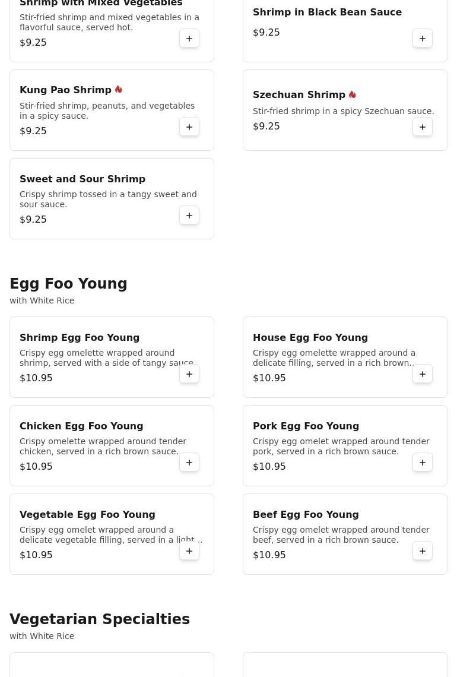This screenshot has height=677, width=457.
Task: Click plus button for Kung Pao Shrimp
Action: (x=189, y=127)
